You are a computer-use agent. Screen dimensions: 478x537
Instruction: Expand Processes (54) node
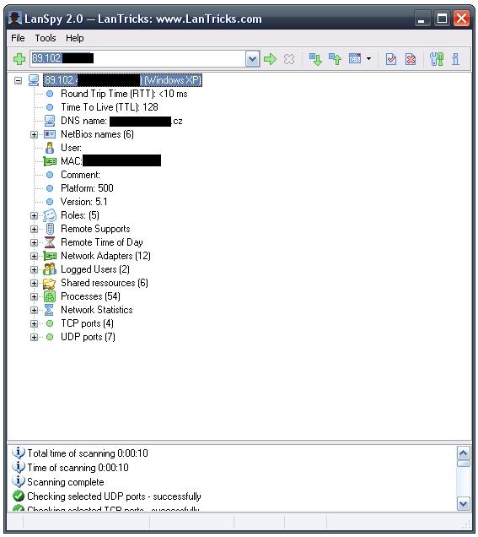point(34,296)
